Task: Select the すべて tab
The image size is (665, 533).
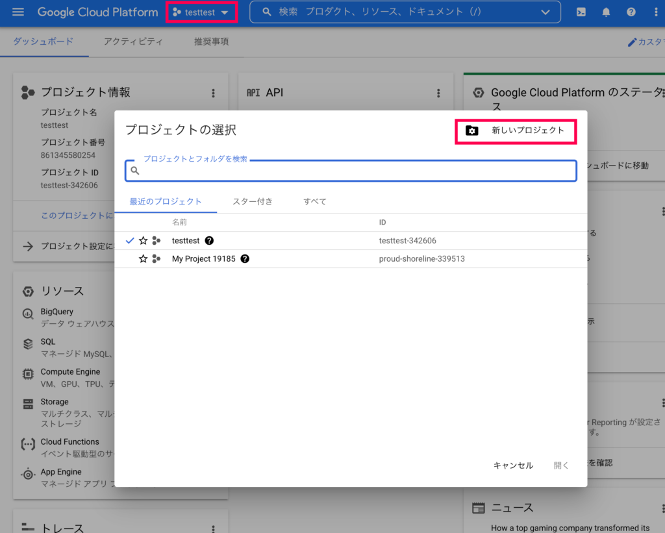Action: [315, 202]
